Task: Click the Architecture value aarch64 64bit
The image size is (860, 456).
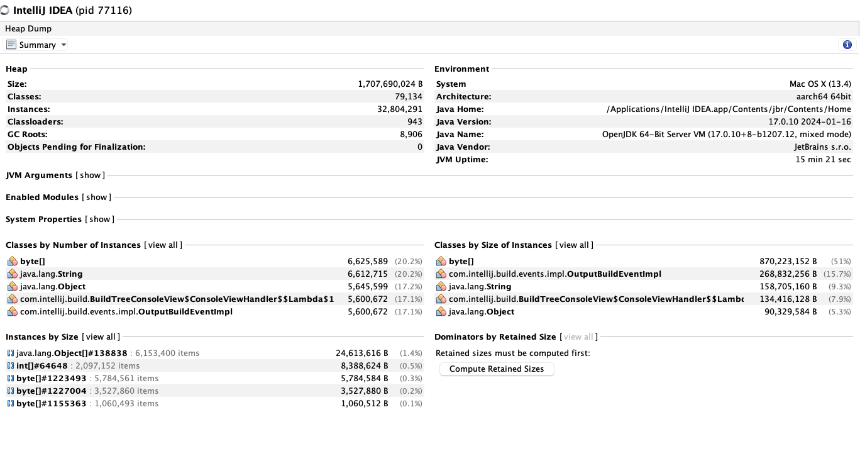Action: click(824, 97)
